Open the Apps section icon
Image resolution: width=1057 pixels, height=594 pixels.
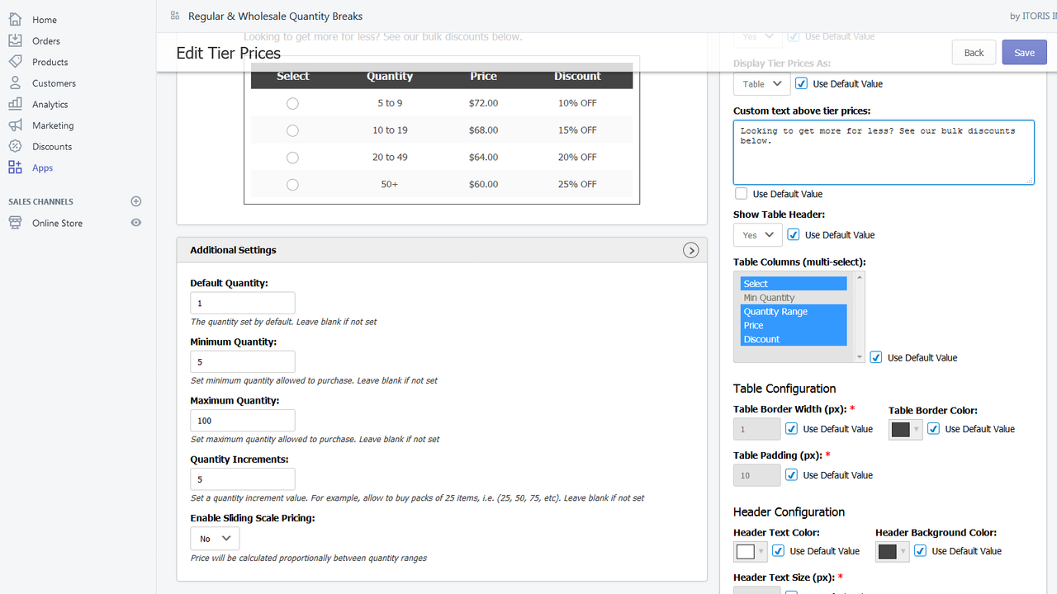click(15, 167)
